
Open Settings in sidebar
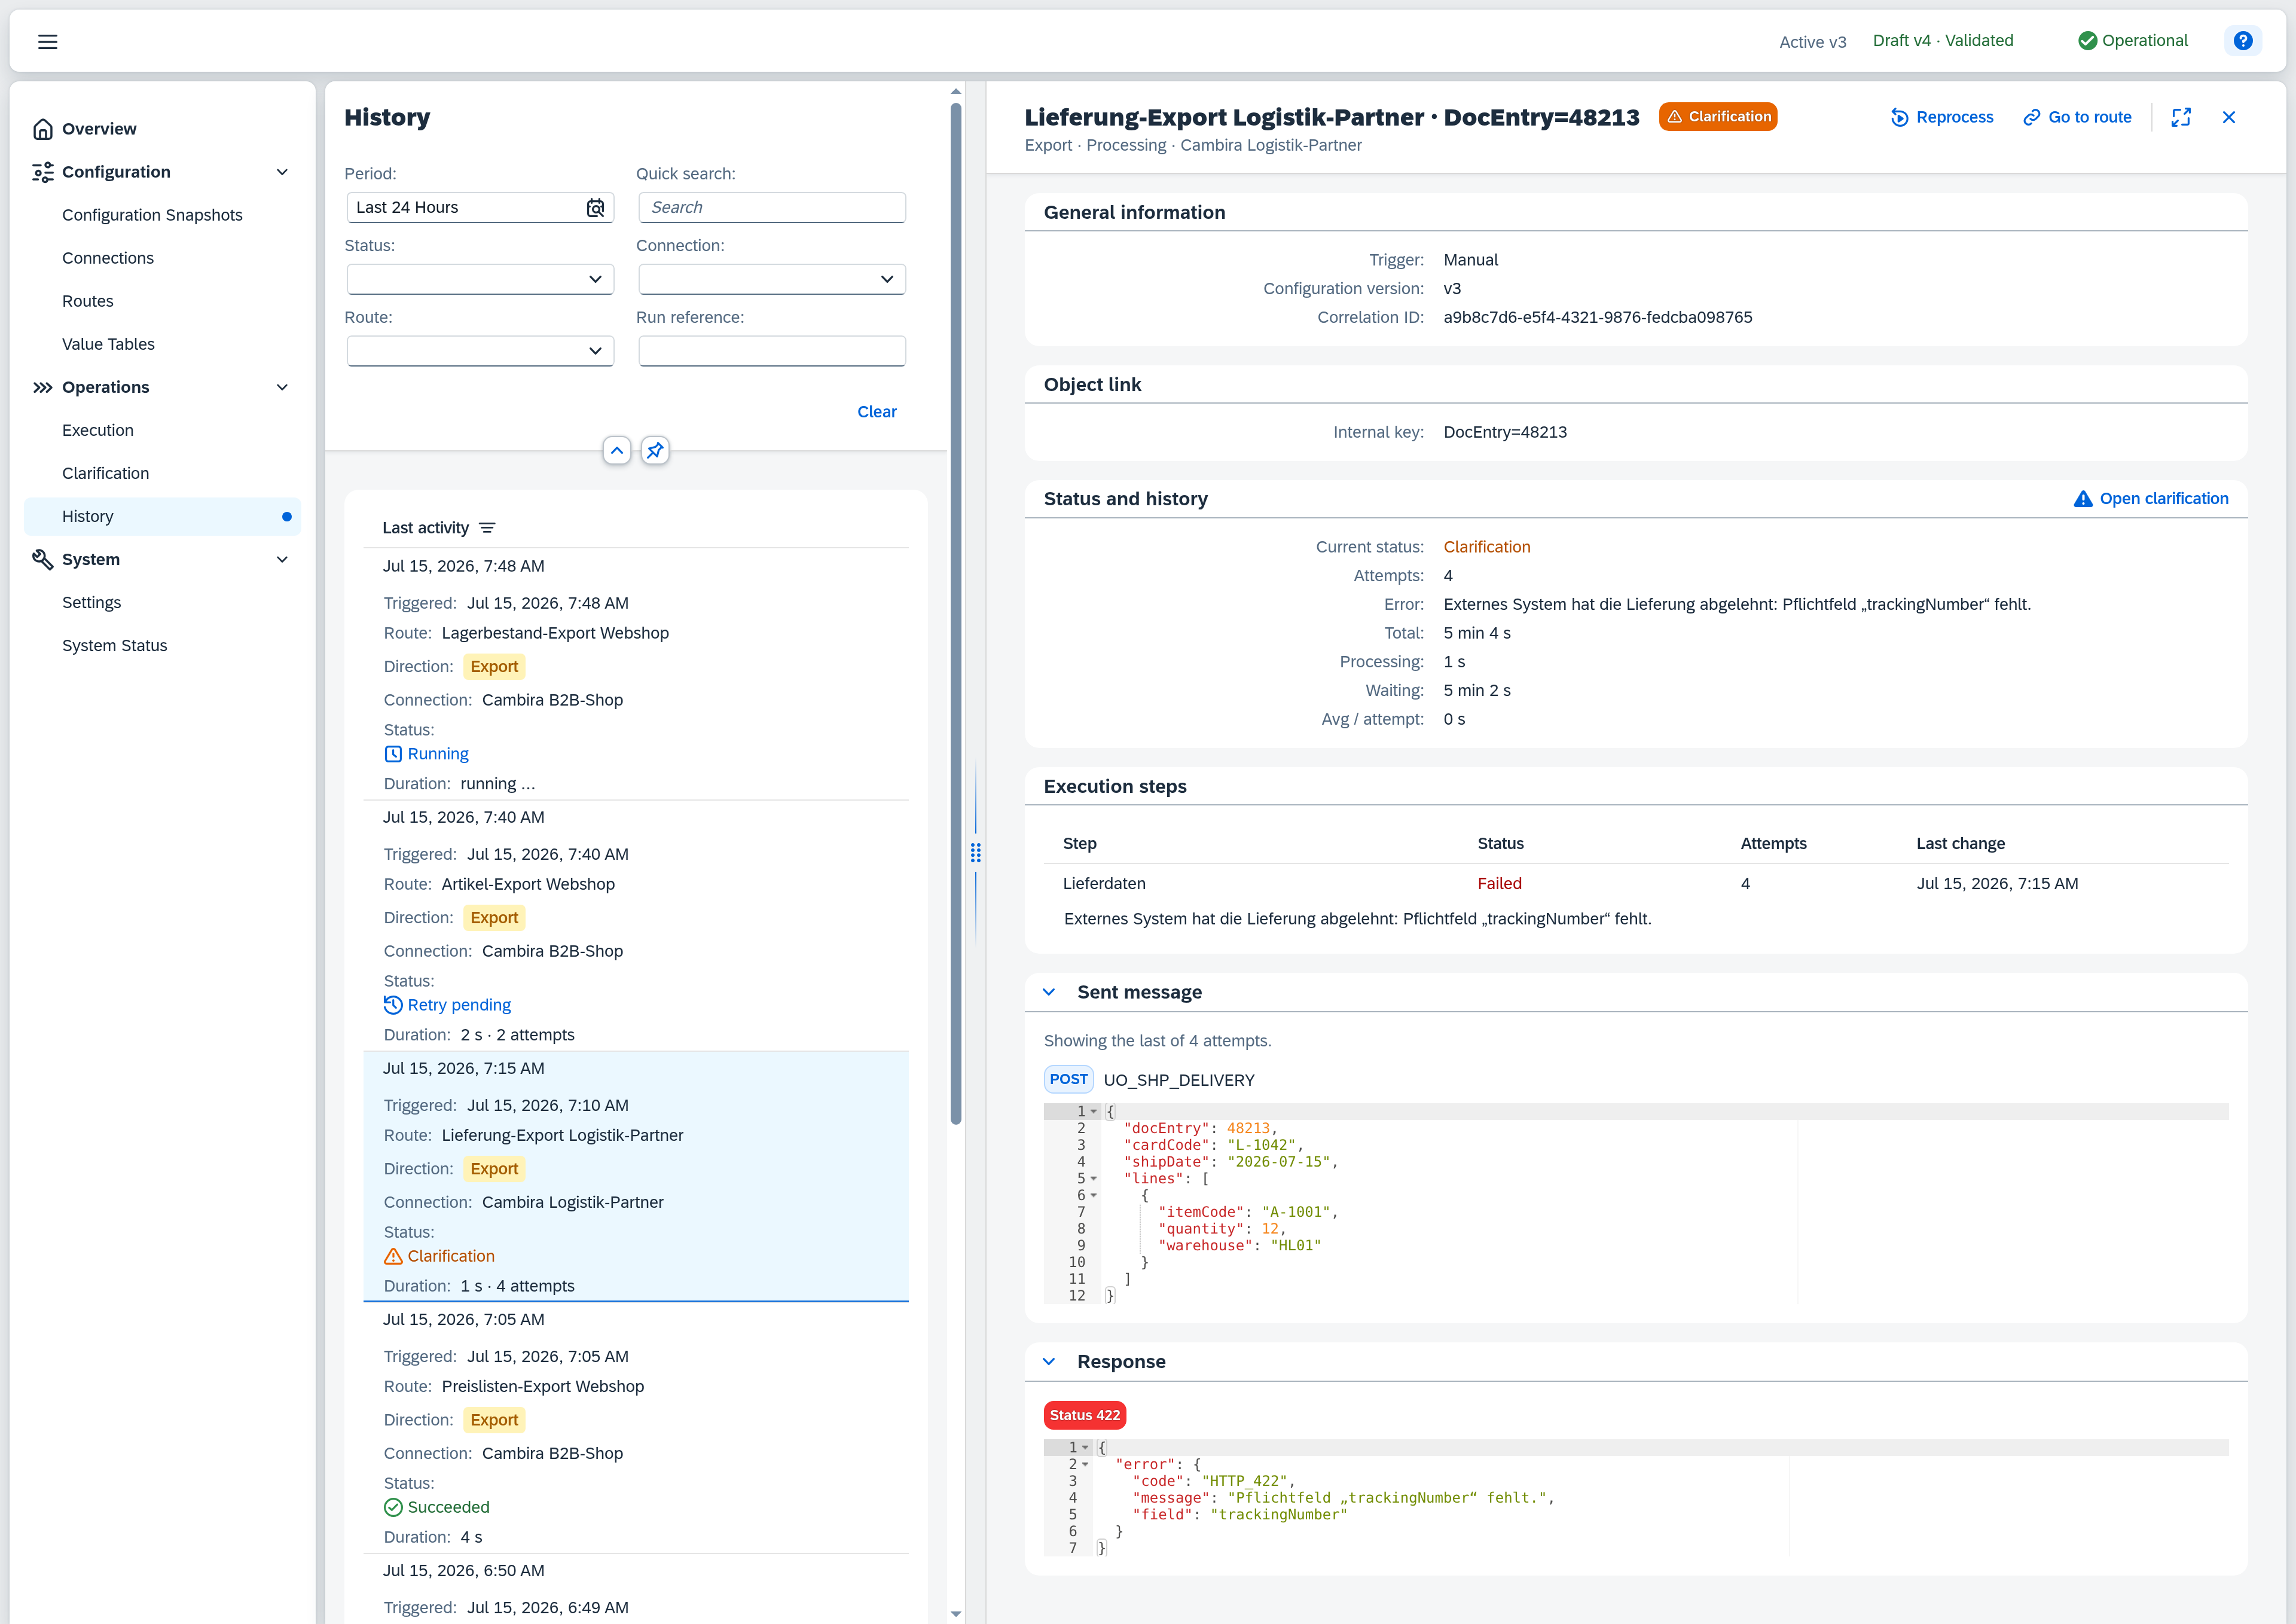click(162, 602)
